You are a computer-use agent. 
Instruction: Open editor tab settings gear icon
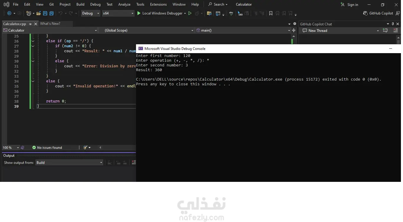coord(294,24)
